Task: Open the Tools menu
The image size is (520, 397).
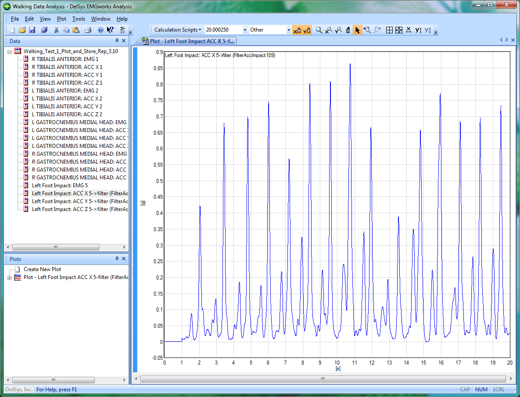Action: 79,19
